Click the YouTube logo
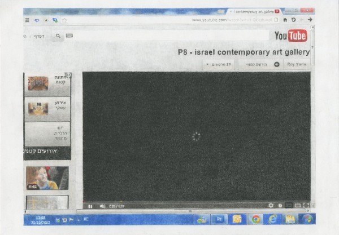The width and height of the screenshot is (339, 235). 291,36
